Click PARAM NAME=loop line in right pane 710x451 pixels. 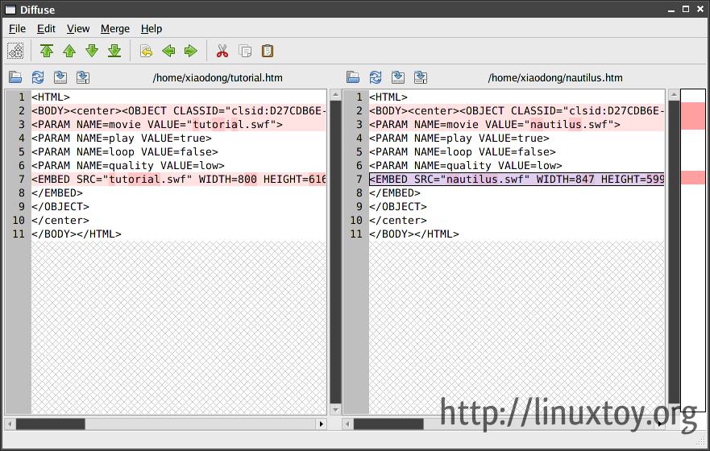coord(517,151)
